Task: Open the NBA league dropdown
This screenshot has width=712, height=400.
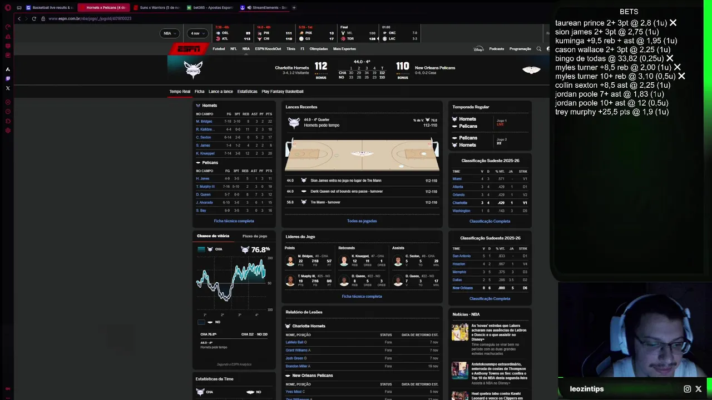Action: [x=170, y=33]
